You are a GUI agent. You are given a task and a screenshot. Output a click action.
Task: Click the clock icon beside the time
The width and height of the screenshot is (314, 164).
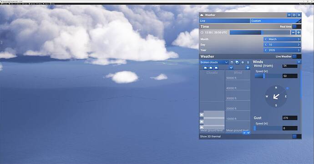click(202, 32)
